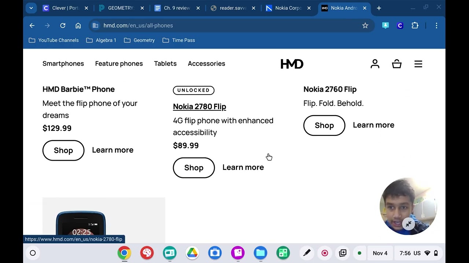Screen dimensions: 469x263
Task: Open the Tablets menu
Action: coord(165,64)
